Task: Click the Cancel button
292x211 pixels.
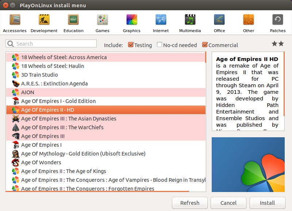Action: tap(228, 203)
